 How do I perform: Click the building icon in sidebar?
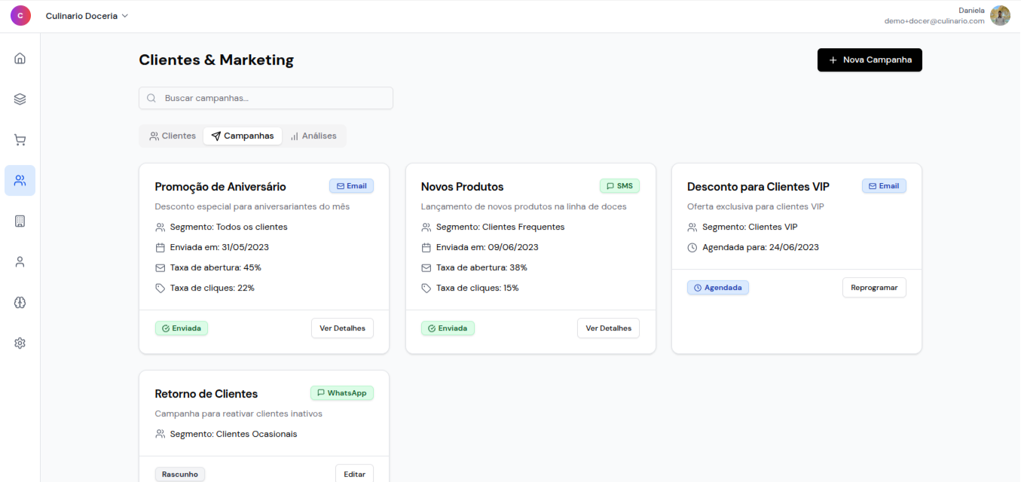click(20, 221)
